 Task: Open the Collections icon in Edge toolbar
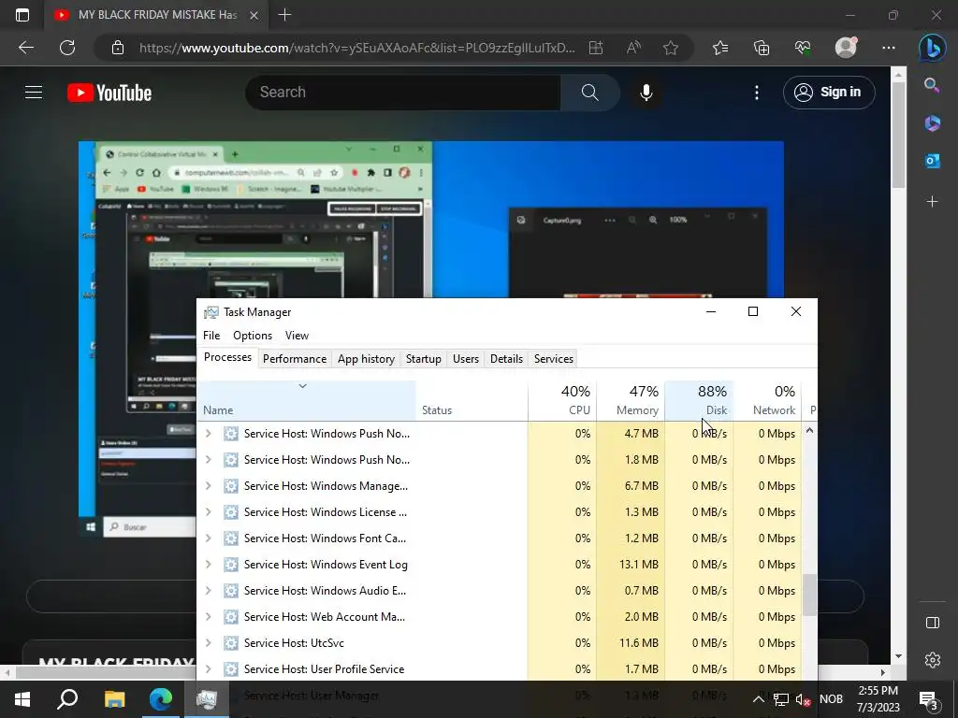click(x=762, y=48)
